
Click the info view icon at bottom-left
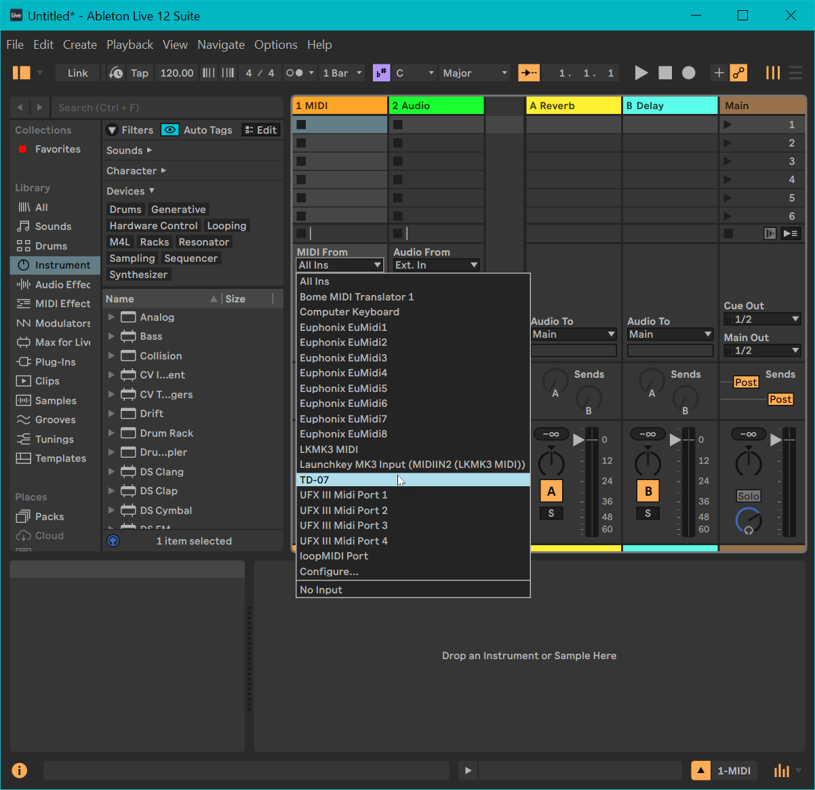[x=20, y=770]
